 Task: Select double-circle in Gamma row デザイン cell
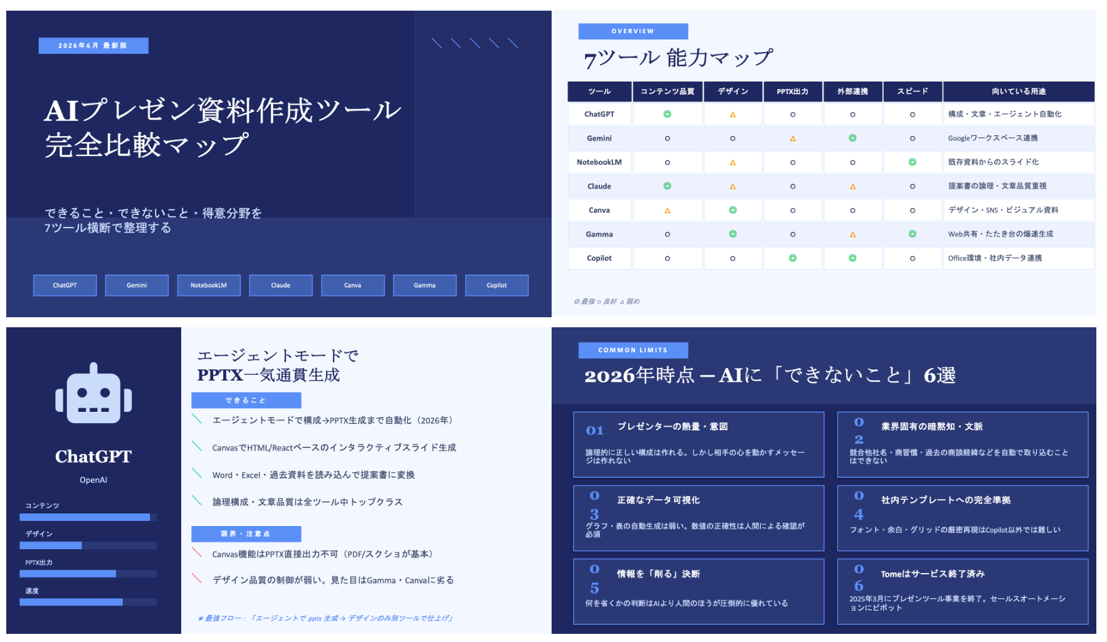click(732, 234)
